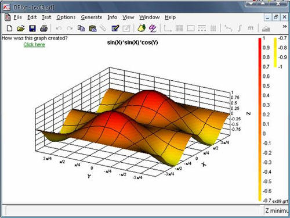
Task: Click the dashed line styles icon
Action: point(202,28)
